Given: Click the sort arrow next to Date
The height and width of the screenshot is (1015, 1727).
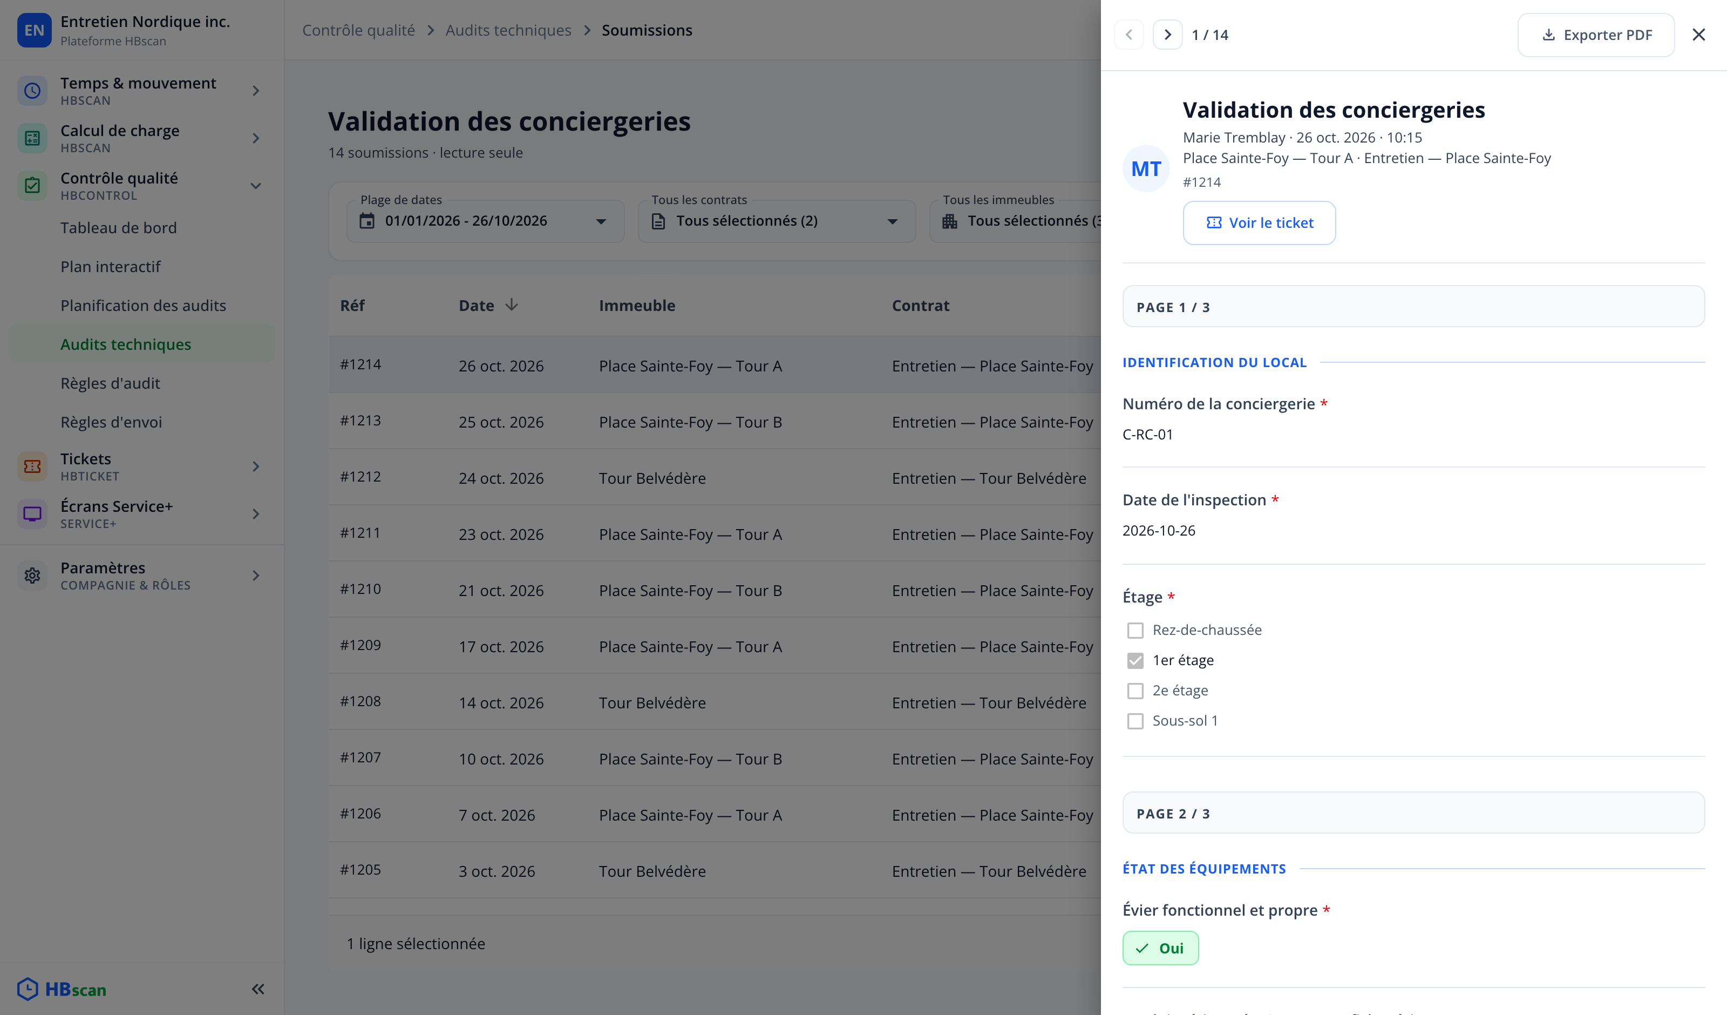Looking at the screenshot, I should tap(511, 305).
